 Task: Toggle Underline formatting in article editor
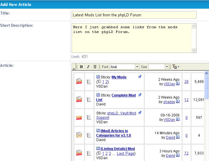tap(95, 67)
